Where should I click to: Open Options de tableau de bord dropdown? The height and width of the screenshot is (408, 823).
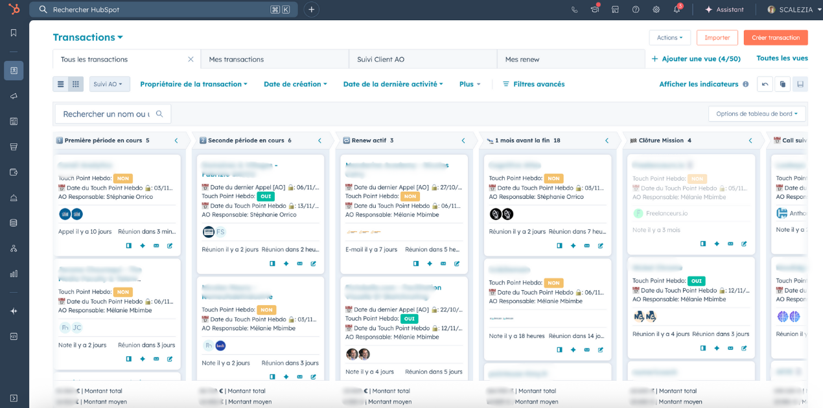click(757, 114)
